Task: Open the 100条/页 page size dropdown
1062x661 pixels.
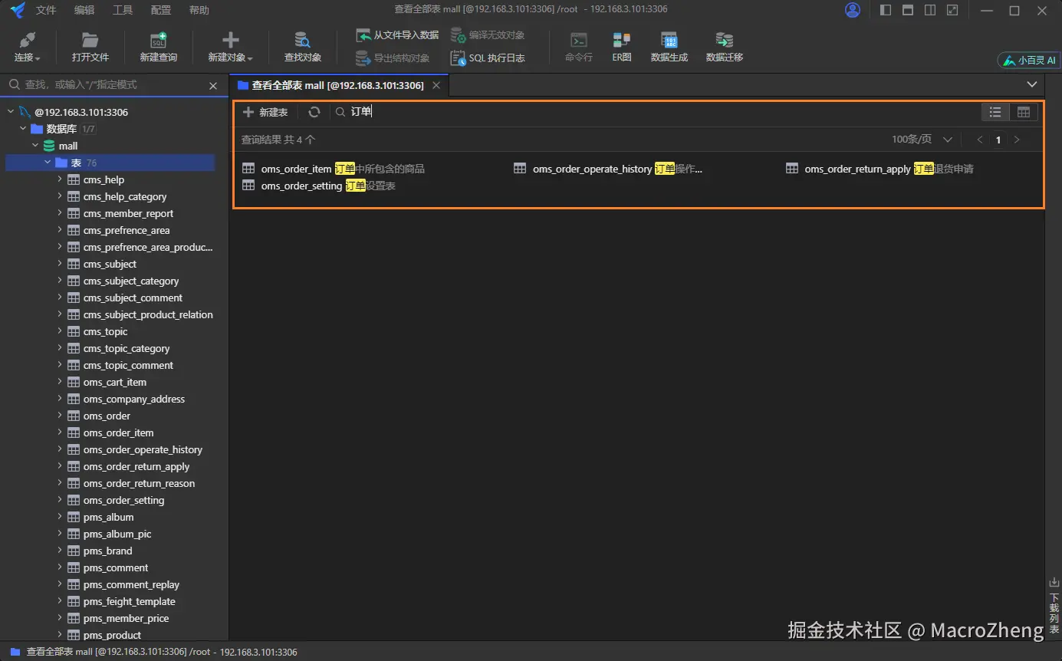Action: pyautogui.click(x=922, y=140)
